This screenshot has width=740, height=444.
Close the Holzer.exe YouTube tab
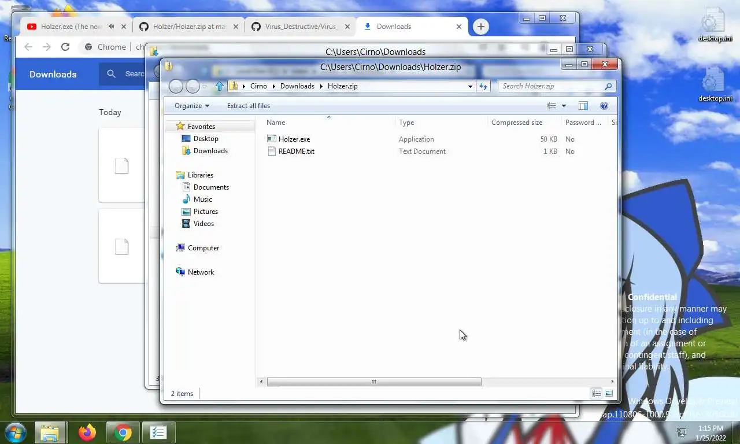[x=123, y=27]
